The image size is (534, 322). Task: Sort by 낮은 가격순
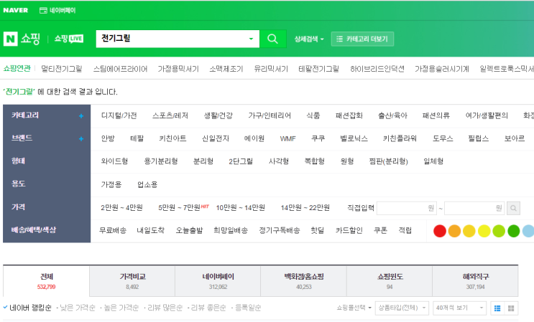(78, 308)
